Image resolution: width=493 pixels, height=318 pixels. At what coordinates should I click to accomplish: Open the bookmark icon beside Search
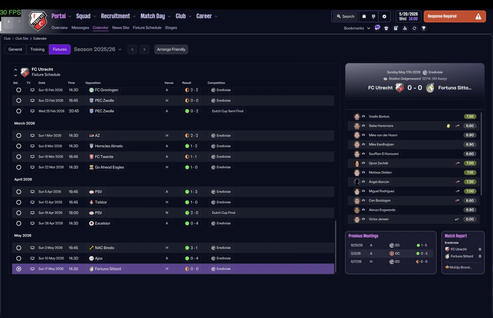364,17
